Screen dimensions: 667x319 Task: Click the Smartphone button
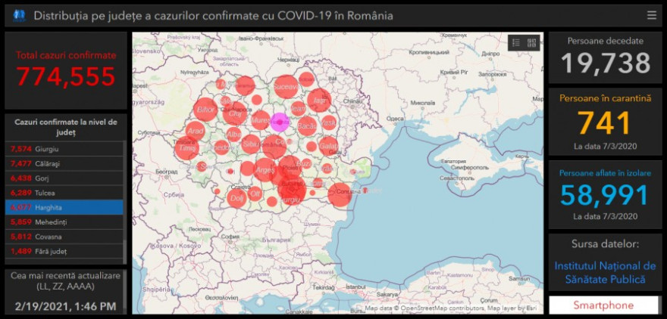603,305
